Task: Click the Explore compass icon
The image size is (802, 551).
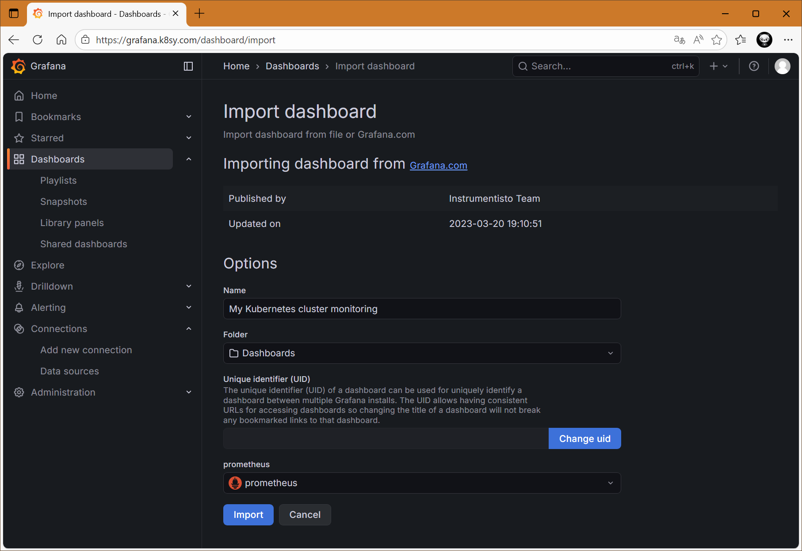Action: pyautogui.click(x=19, y=265)
